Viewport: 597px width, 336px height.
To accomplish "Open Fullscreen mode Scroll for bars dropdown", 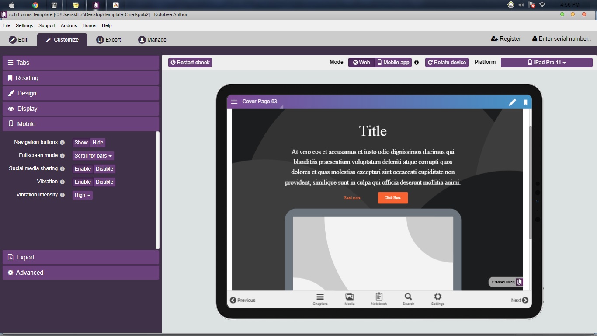I will coord(94,156).
